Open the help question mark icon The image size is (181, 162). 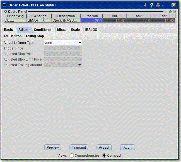tap(152, 5)
